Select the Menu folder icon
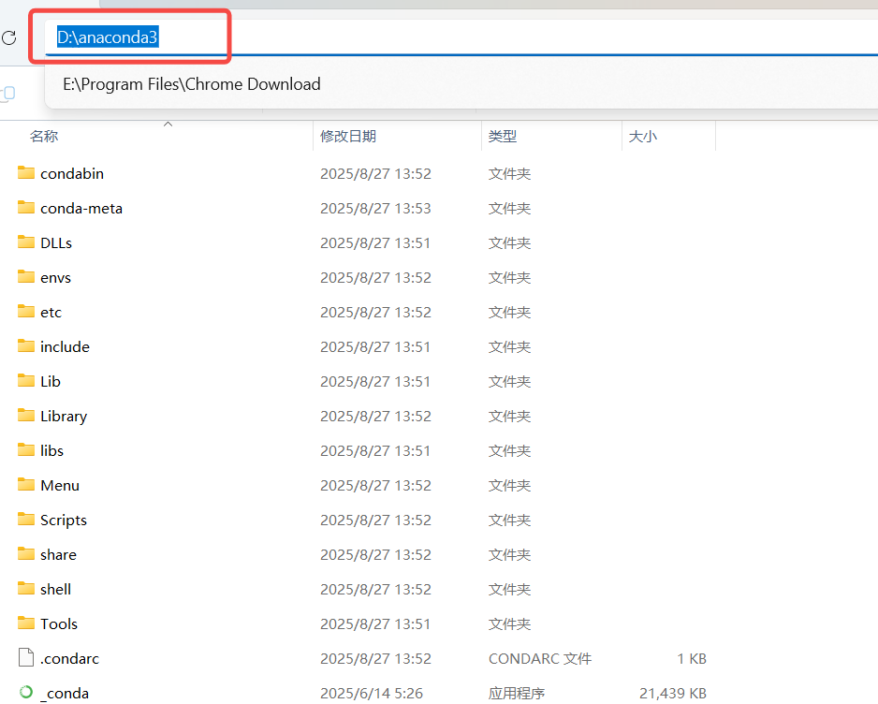The width and height of the screenshot is (878, 704). click(26, 484)
